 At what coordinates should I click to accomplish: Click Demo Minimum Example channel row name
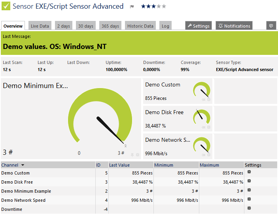coord(26,191)
